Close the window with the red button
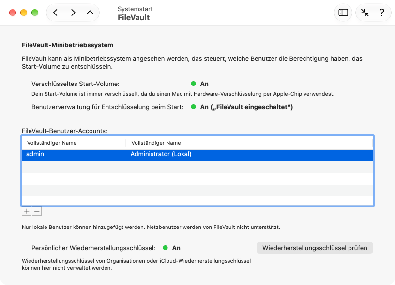The image size is (395, 285). [13, 13]
